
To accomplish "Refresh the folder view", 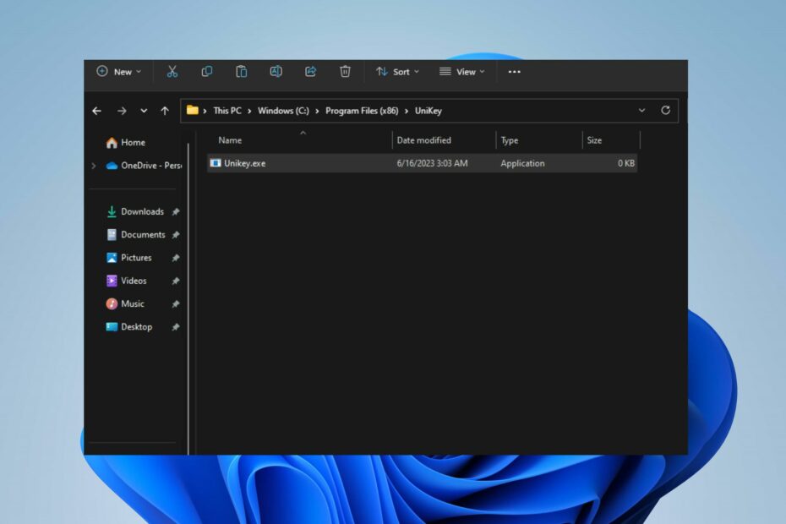I will click(x=665, y=111).
